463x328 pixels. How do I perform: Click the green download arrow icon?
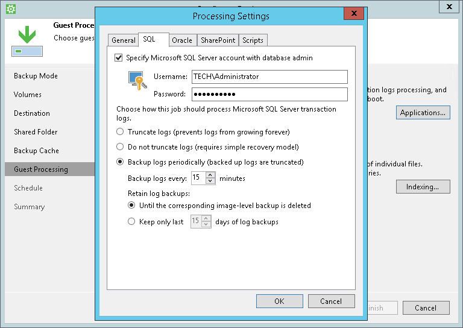[27, 35]
